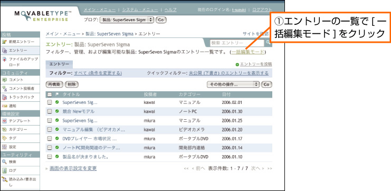391x191 pixels.
Task: Click the ファイルのアップロード sidebar icon
Action: coord(4,60)
